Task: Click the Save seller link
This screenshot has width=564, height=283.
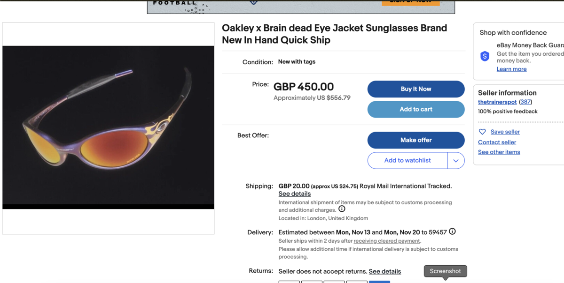Action: click(505, 132)
